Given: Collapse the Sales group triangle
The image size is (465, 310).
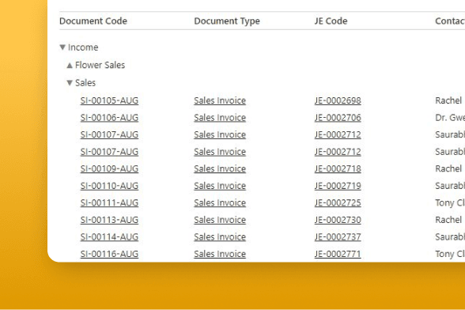Looking at the screenshot, I should click(x=70, y=83).
